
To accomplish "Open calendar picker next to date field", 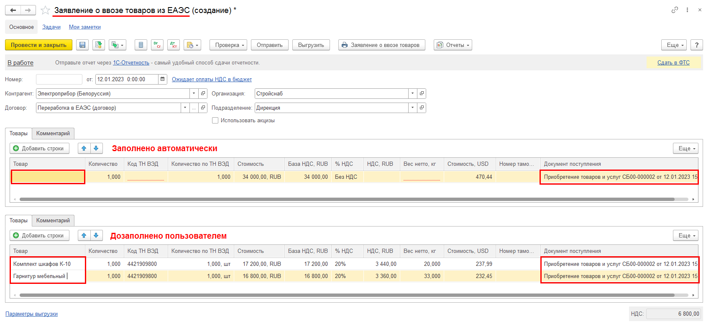I will tap(163, 79).
